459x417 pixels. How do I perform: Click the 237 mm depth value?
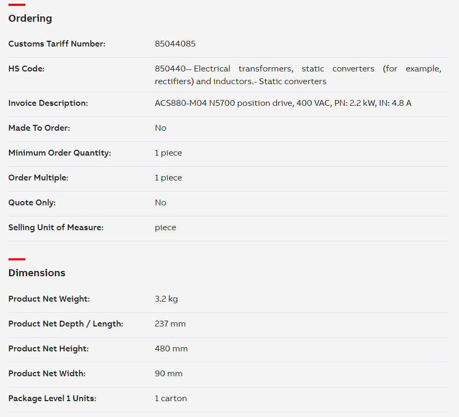[x=170, y=324]
